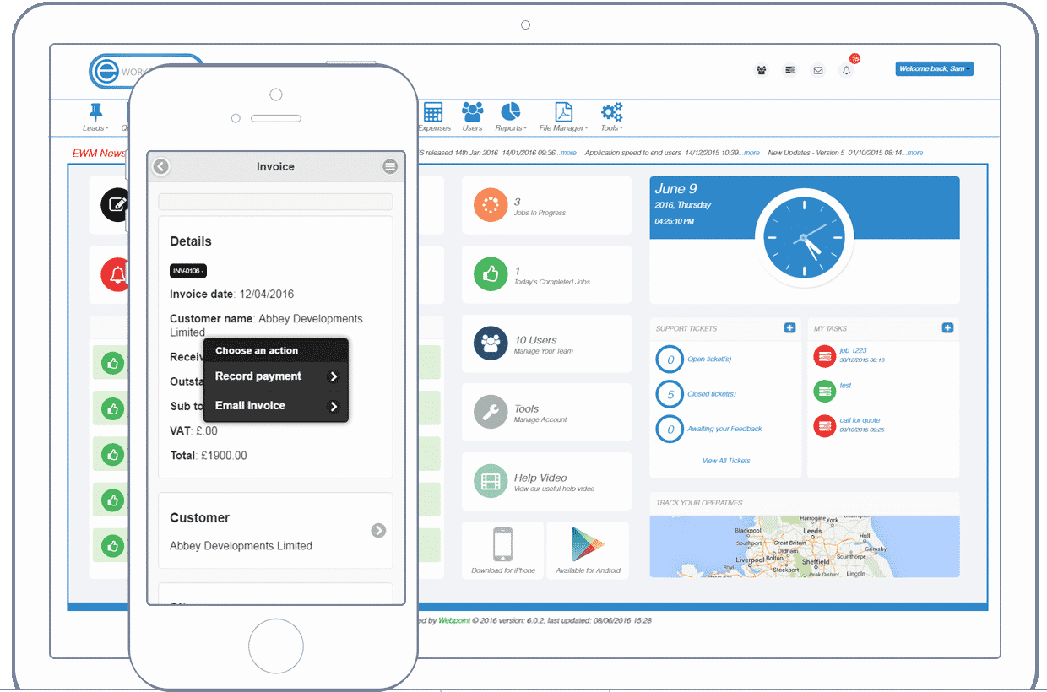The width and height of the screenshot is (1047, 692).
Task: Click the Manage Your Team text
Action: click(544, 351)
